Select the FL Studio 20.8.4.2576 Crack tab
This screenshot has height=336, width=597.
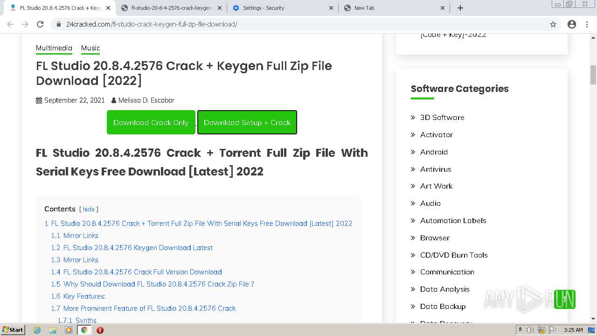pyautogui.click(x=60, y=8)
